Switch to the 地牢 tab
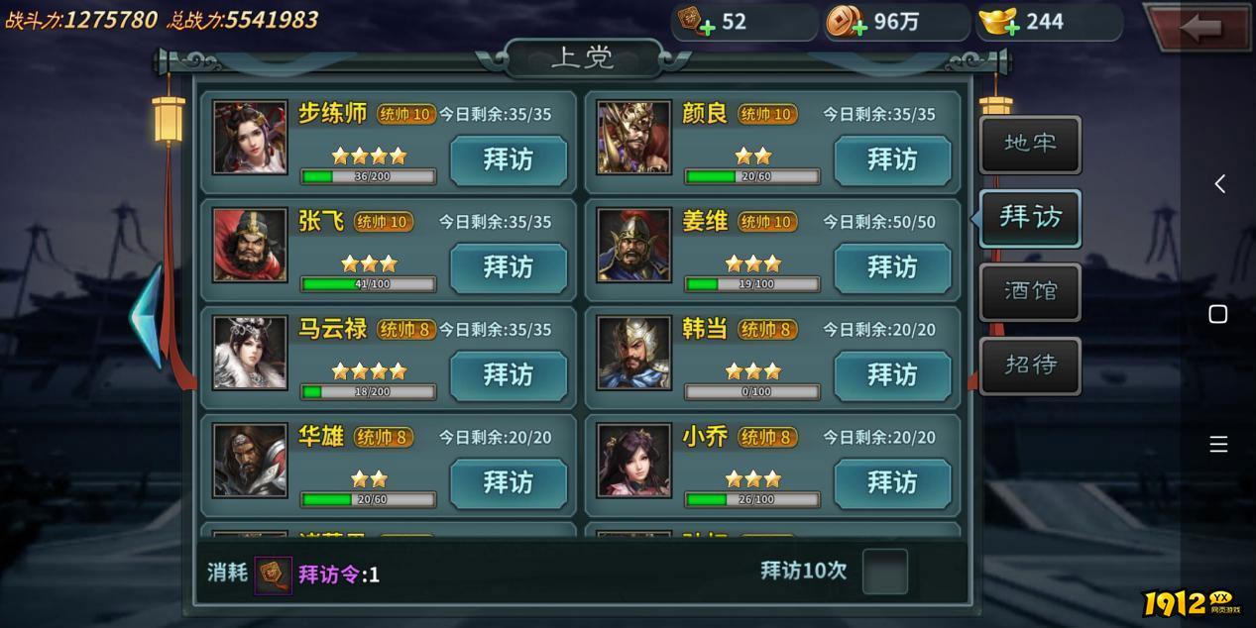Image resolution: width=1256 pixels, height=628 pixels. (1030, 144)
